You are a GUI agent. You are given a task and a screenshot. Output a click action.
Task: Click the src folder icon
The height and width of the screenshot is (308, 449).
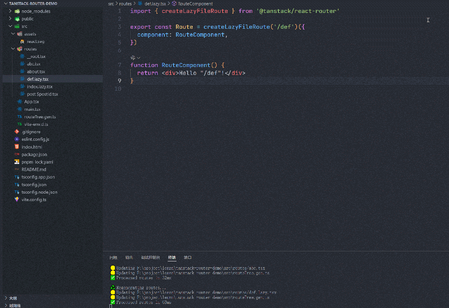17,26
